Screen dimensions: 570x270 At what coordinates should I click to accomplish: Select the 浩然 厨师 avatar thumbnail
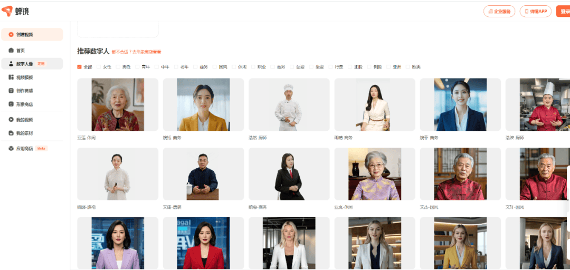pos(289,104)
